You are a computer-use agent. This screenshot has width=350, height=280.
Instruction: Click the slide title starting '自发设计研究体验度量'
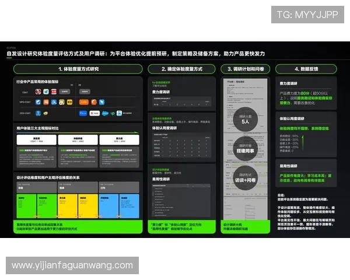point(135,54)
